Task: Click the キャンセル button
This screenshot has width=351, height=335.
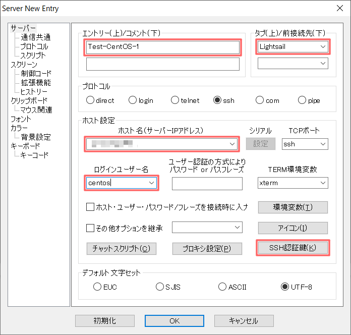Action: (x=244, y=321)
